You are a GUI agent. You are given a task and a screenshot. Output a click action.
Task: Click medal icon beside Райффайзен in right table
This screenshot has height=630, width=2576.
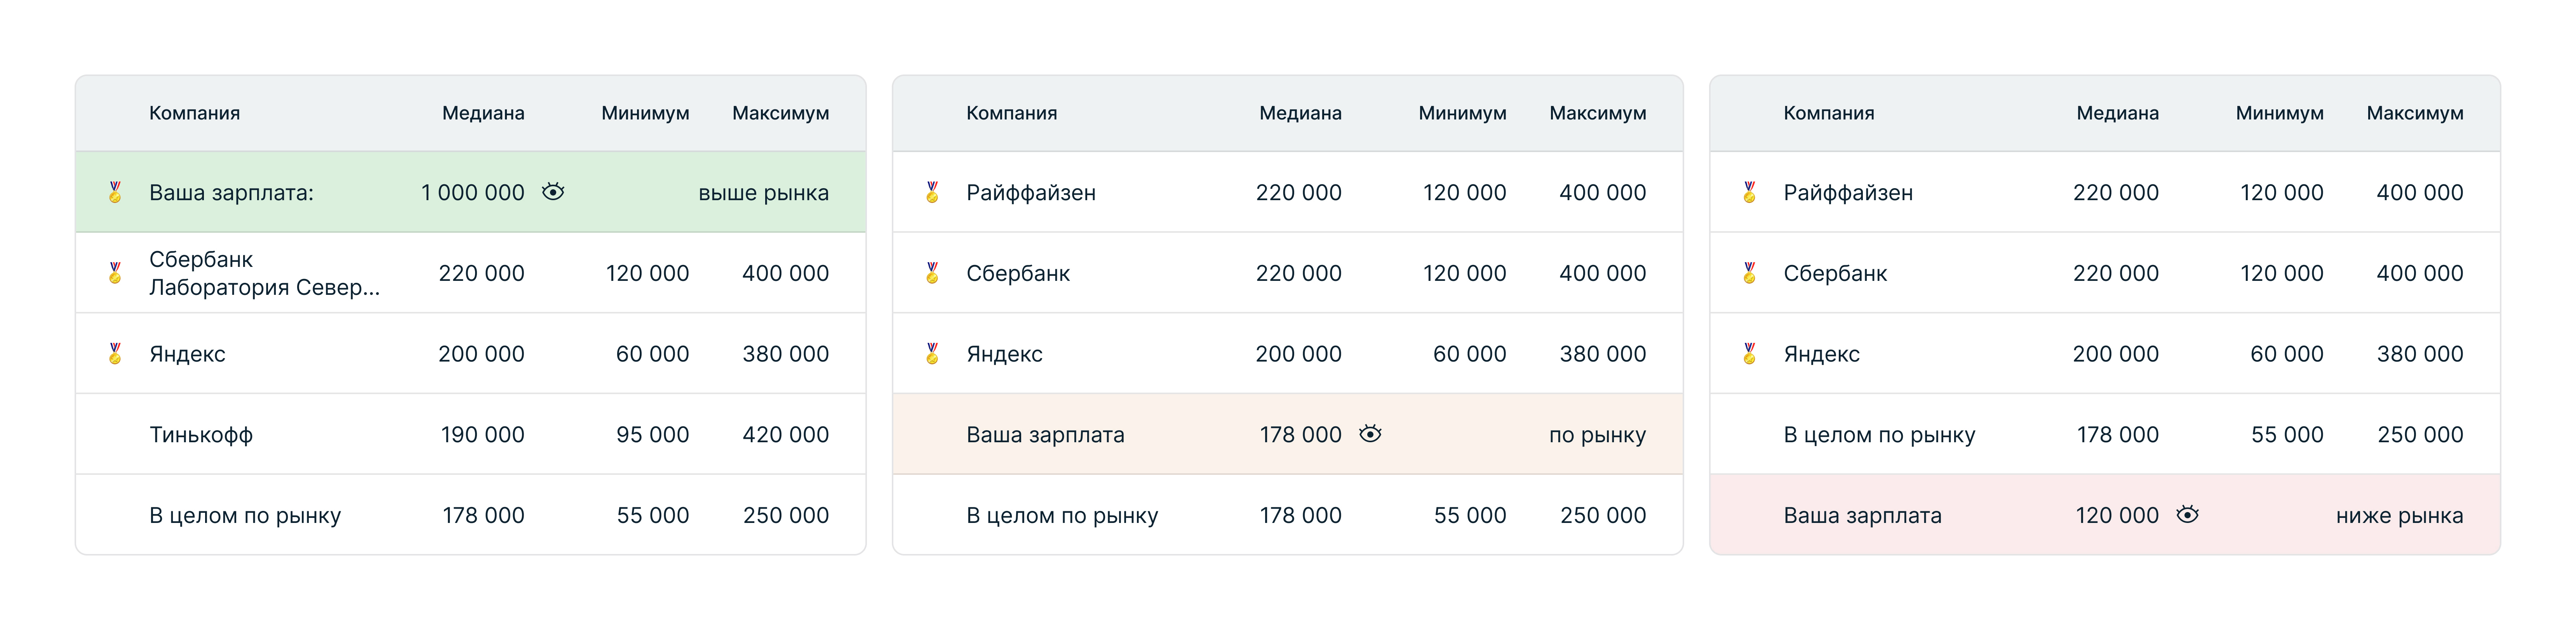tap(1749, 192)
